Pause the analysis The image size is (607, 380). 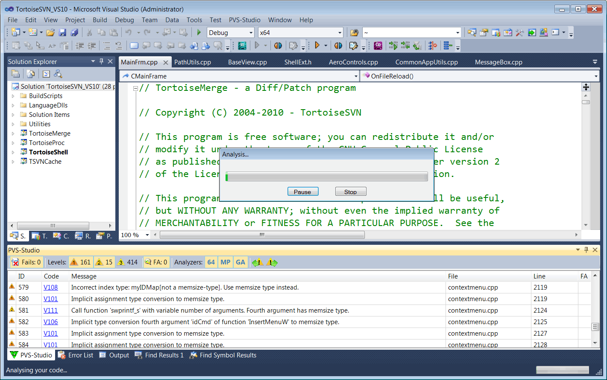pyautogui.click(x=302, y=191)
